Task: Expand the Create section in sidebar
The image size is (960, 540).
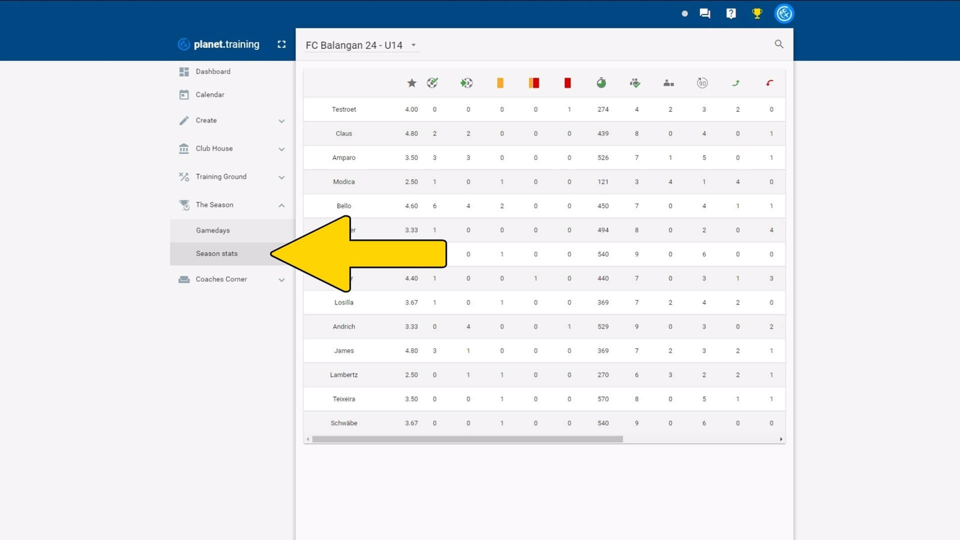Action: 206,120
